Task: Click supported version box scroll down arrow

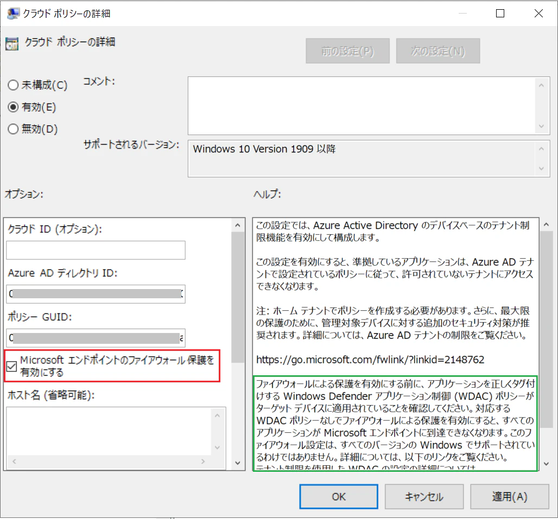Action: 541,168
